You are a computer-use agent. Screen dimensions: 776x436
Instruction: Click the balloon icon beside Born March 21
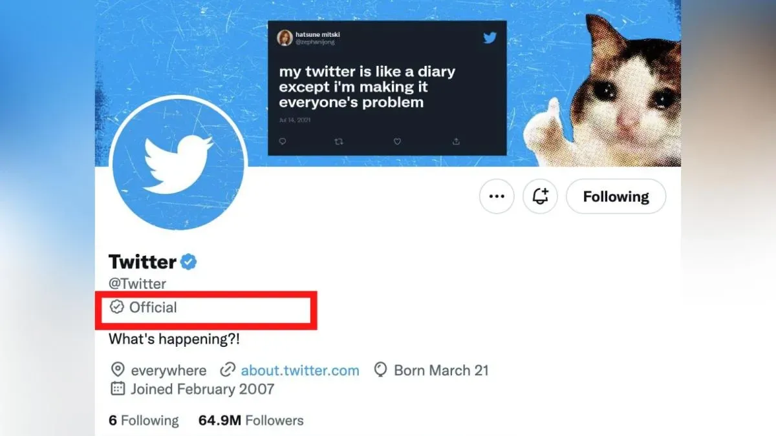point(381,370)
